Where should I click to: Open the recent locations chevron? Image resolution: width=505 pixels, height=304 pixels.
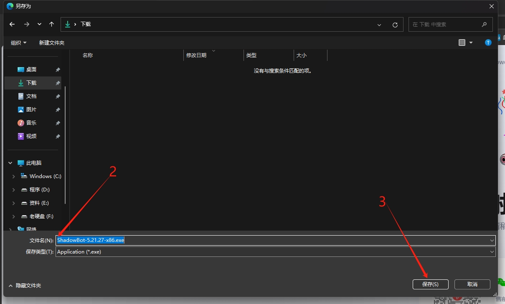pyautogui.click(x=39, y=24)
